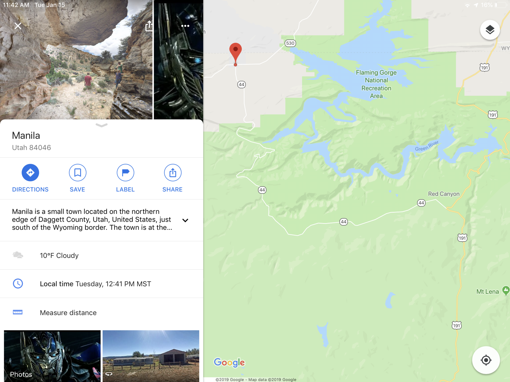This screenshot has width=510, height=382.
Task: Add a label using flag icon
Action: pos(125,173)
